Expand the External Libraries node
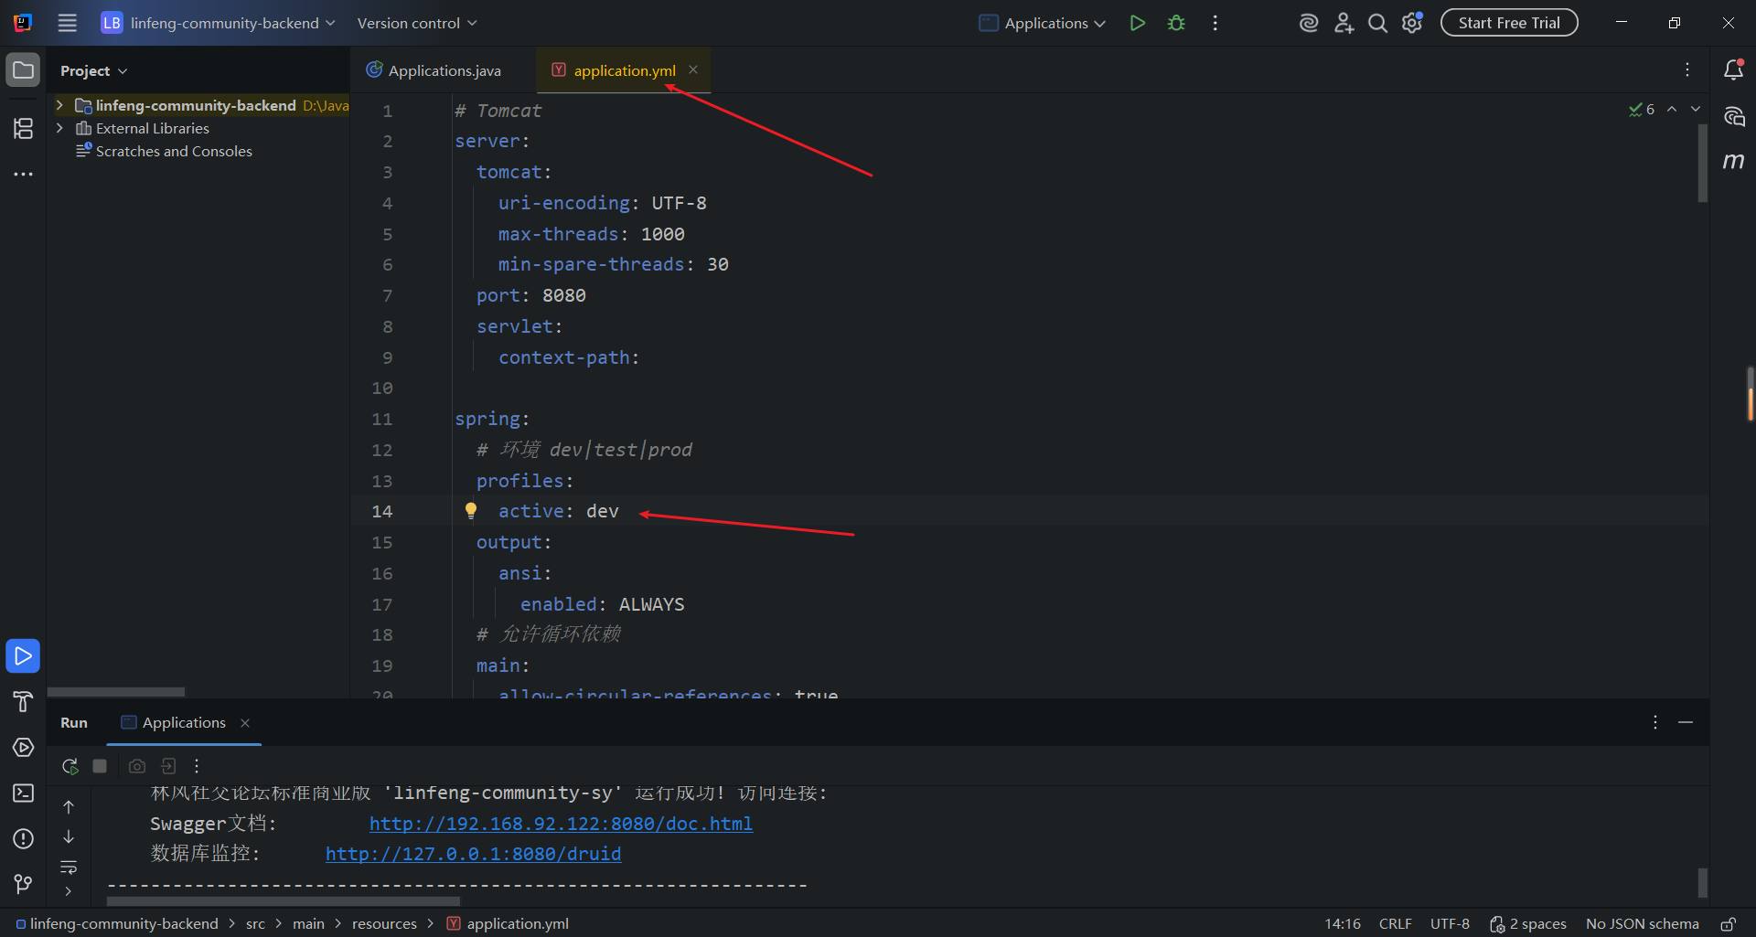 [x=59, y=129]
